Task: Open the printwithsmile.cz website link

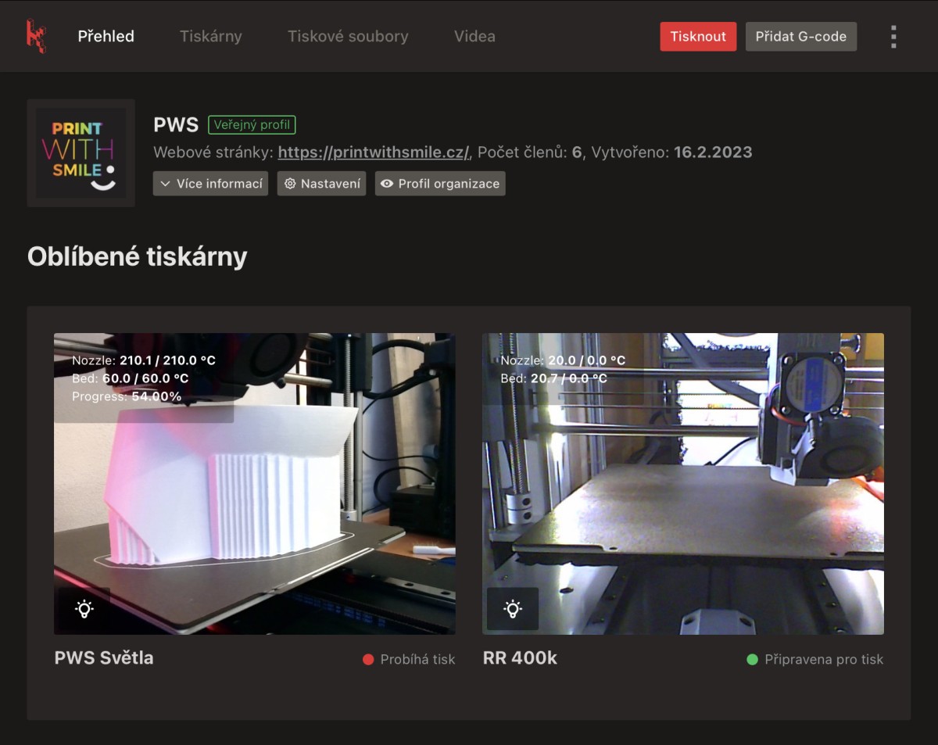Action: pyautogui.click(x=373, y=152)
